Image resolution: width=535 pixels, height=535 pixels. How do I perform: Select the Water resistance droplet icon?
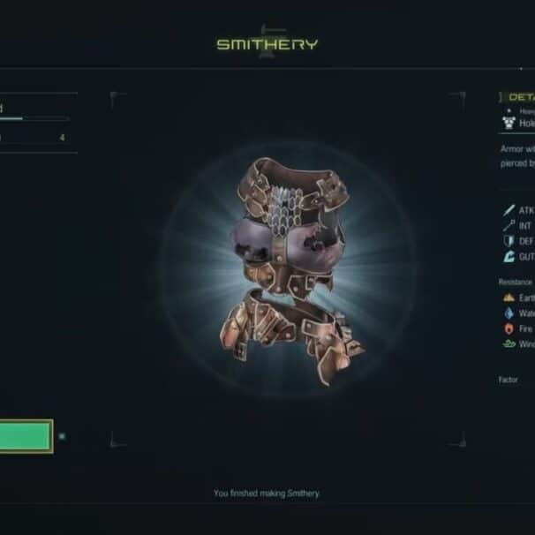pos(509,313)
